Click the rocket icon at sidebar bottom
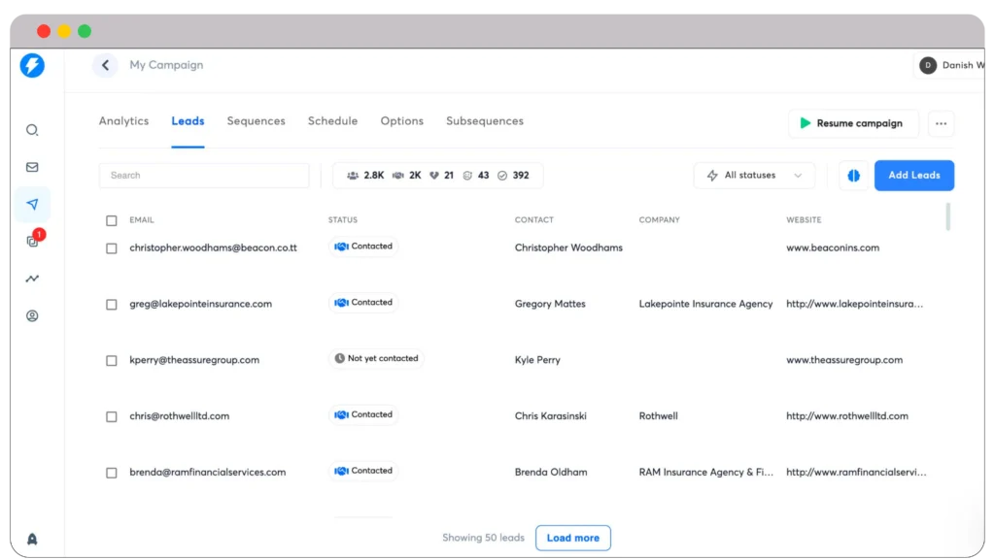The width and height of the screenshot is (995, 560). point(32,539)
